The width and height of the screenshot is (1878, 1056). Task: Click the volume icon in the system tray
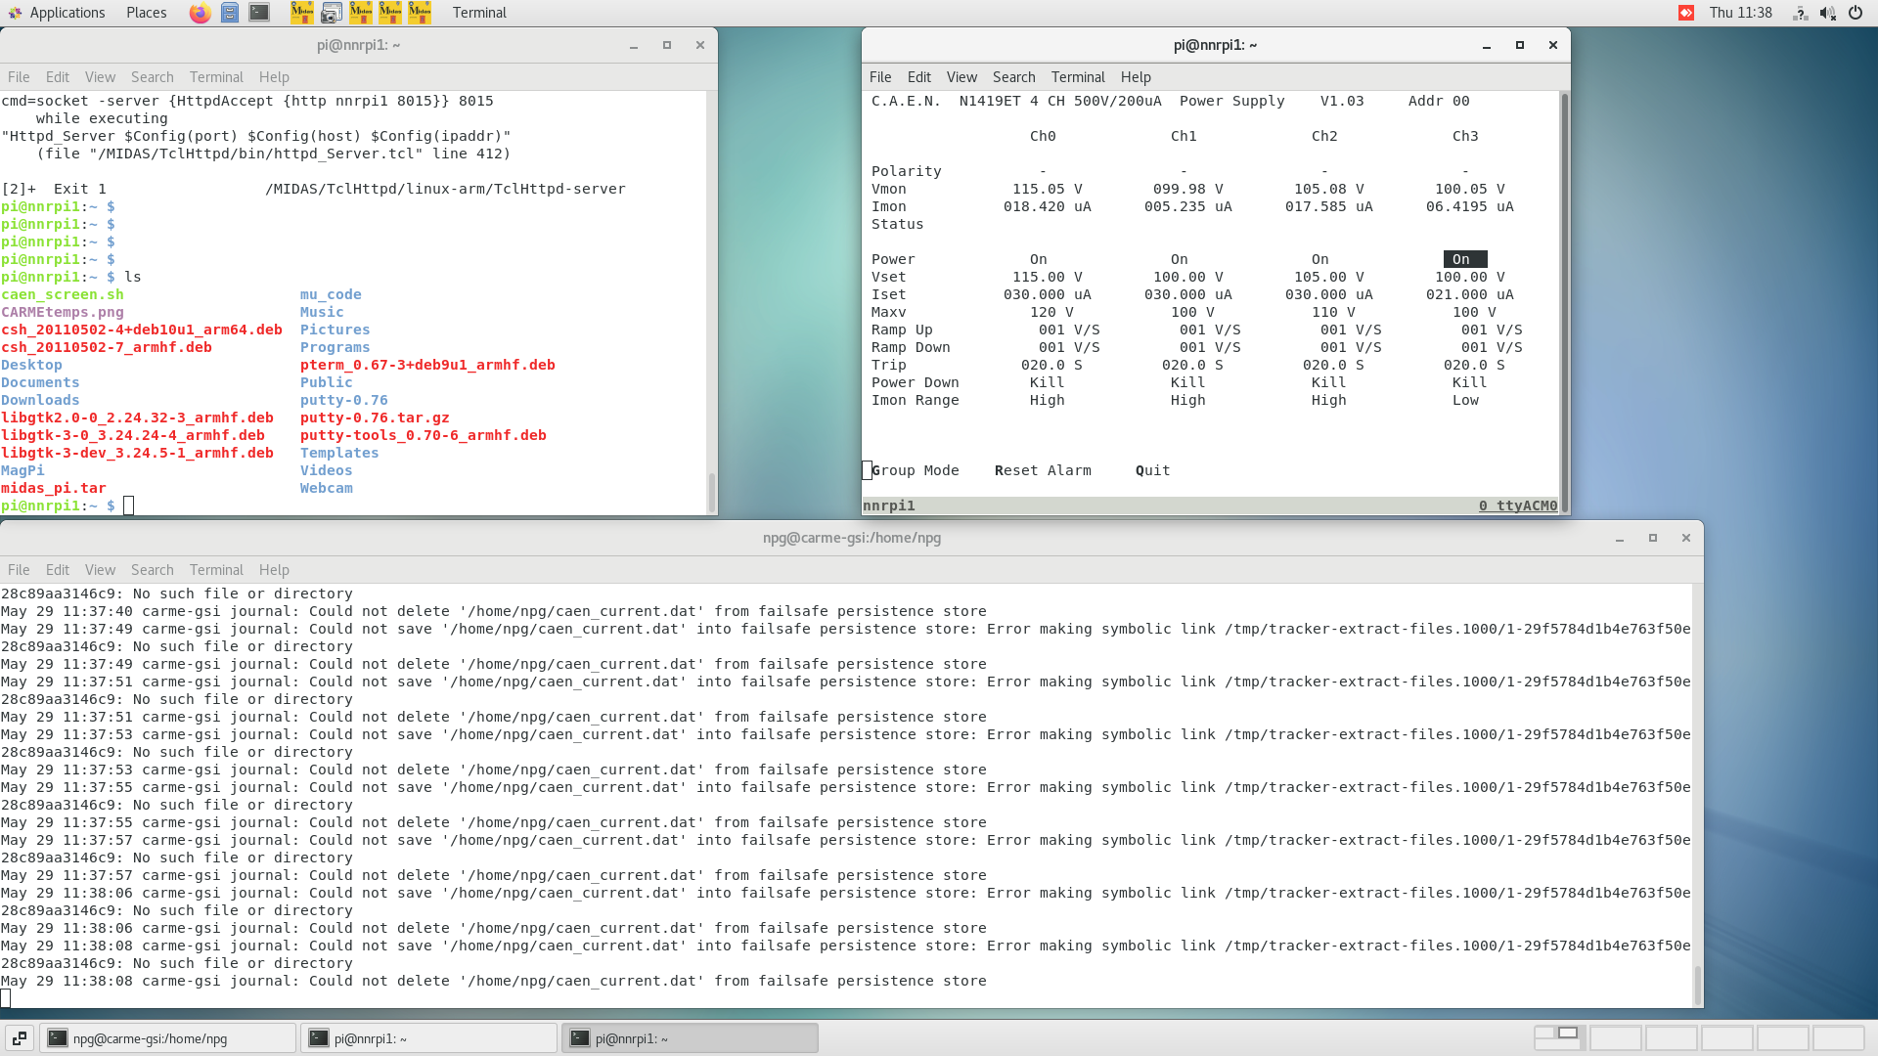click(x=1827, y=13)
